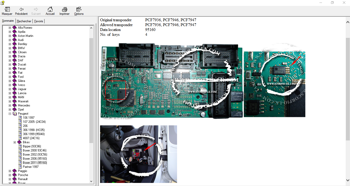Select the Renault entry in the tree
Viewport: 350px width, 186px height.
coord(23,179)
